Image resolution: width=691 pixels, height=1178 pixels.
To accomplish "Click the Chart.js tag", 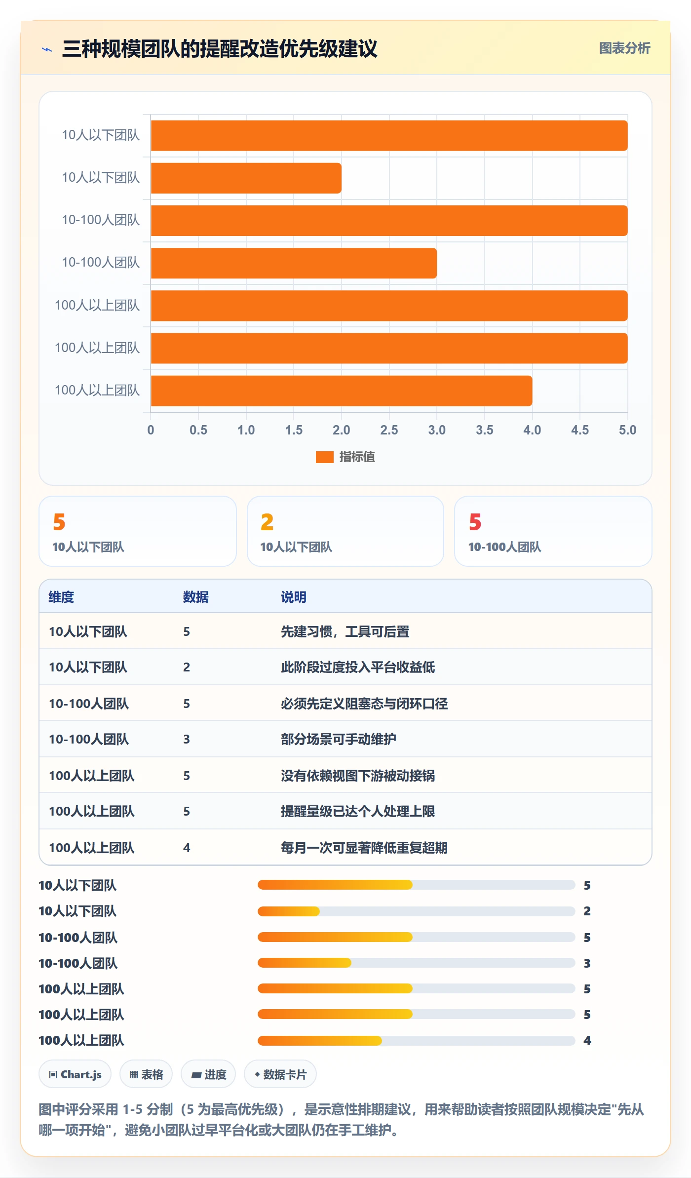I will [75, 1074].
